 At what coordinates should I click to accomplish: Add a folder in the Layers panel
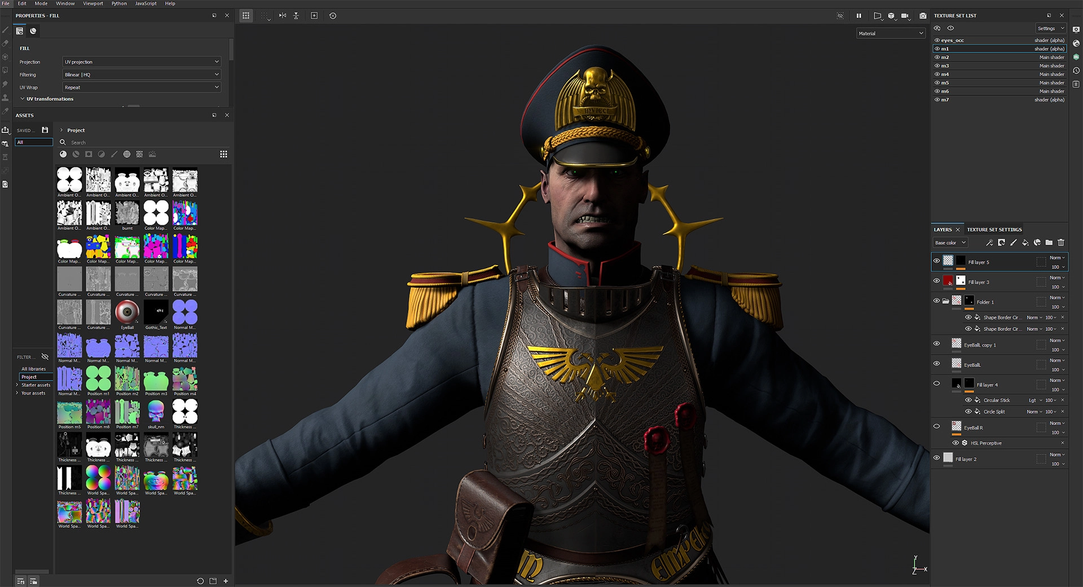coord(1049,243)
